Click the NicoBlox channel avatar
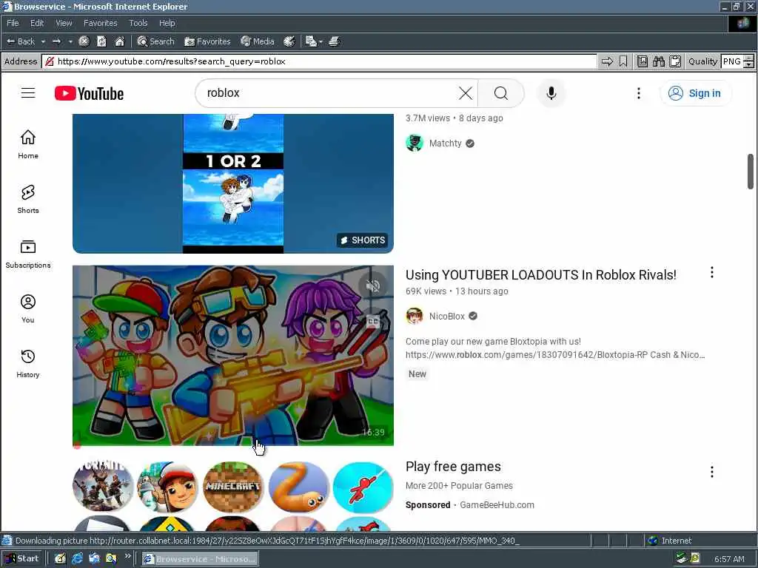758x568 pixels. [415, 316]
